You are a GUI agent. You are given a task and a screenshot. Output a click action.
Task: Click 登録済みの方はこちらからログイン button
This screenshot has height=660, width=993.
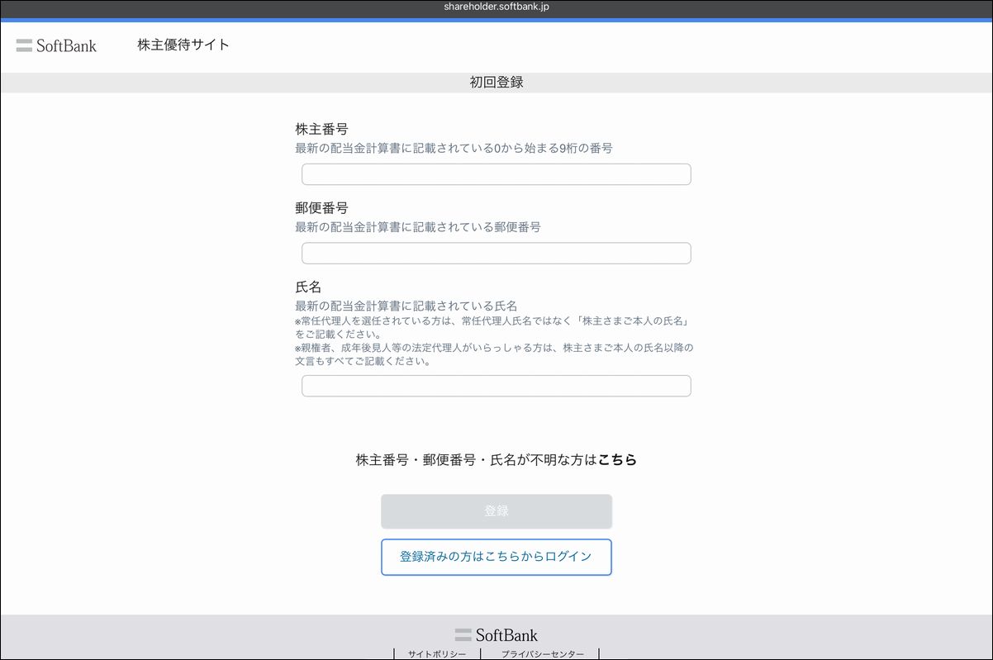[496, 557]
